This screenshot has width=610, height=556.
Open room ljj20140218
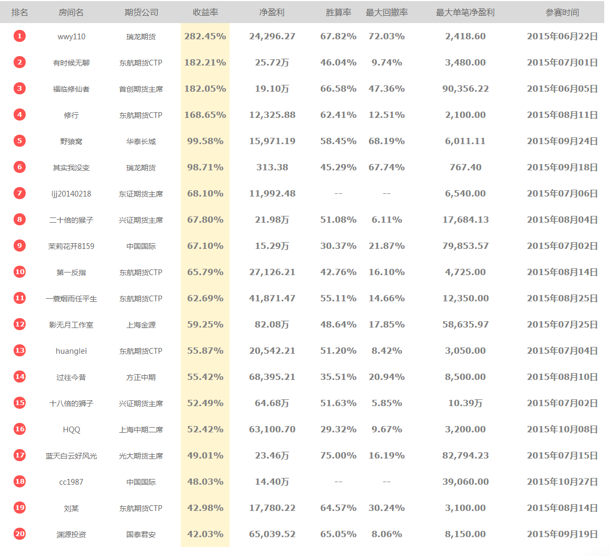pyautogui.click(x=71, y=194)
